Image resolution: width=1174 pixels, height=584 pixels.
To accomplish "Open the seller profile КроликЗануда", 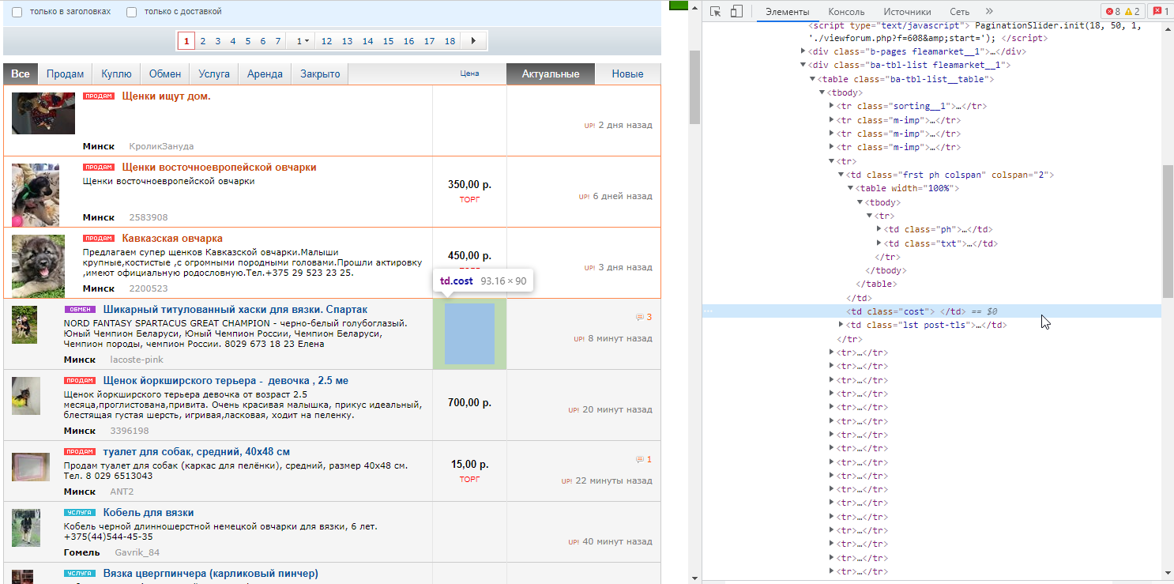I will pos(161,147).
